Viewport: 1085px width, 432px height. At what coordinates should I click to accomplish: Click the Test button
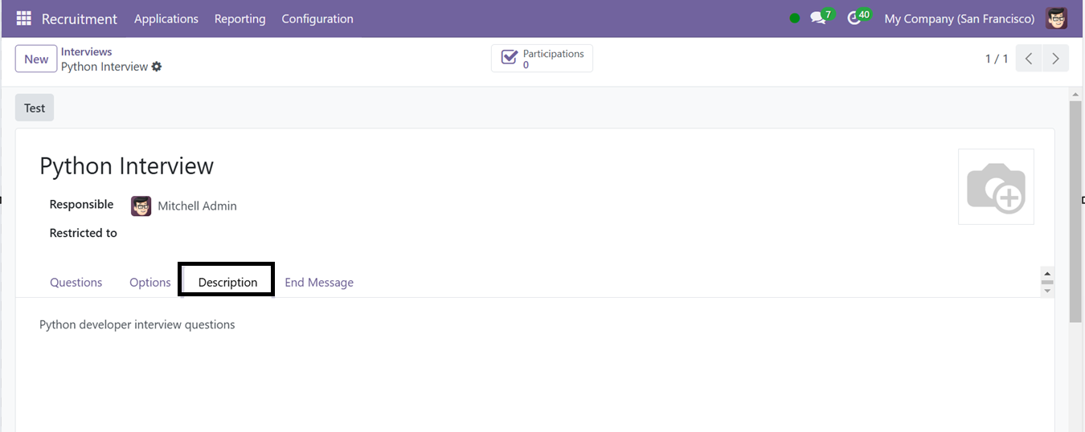[35, 108]
